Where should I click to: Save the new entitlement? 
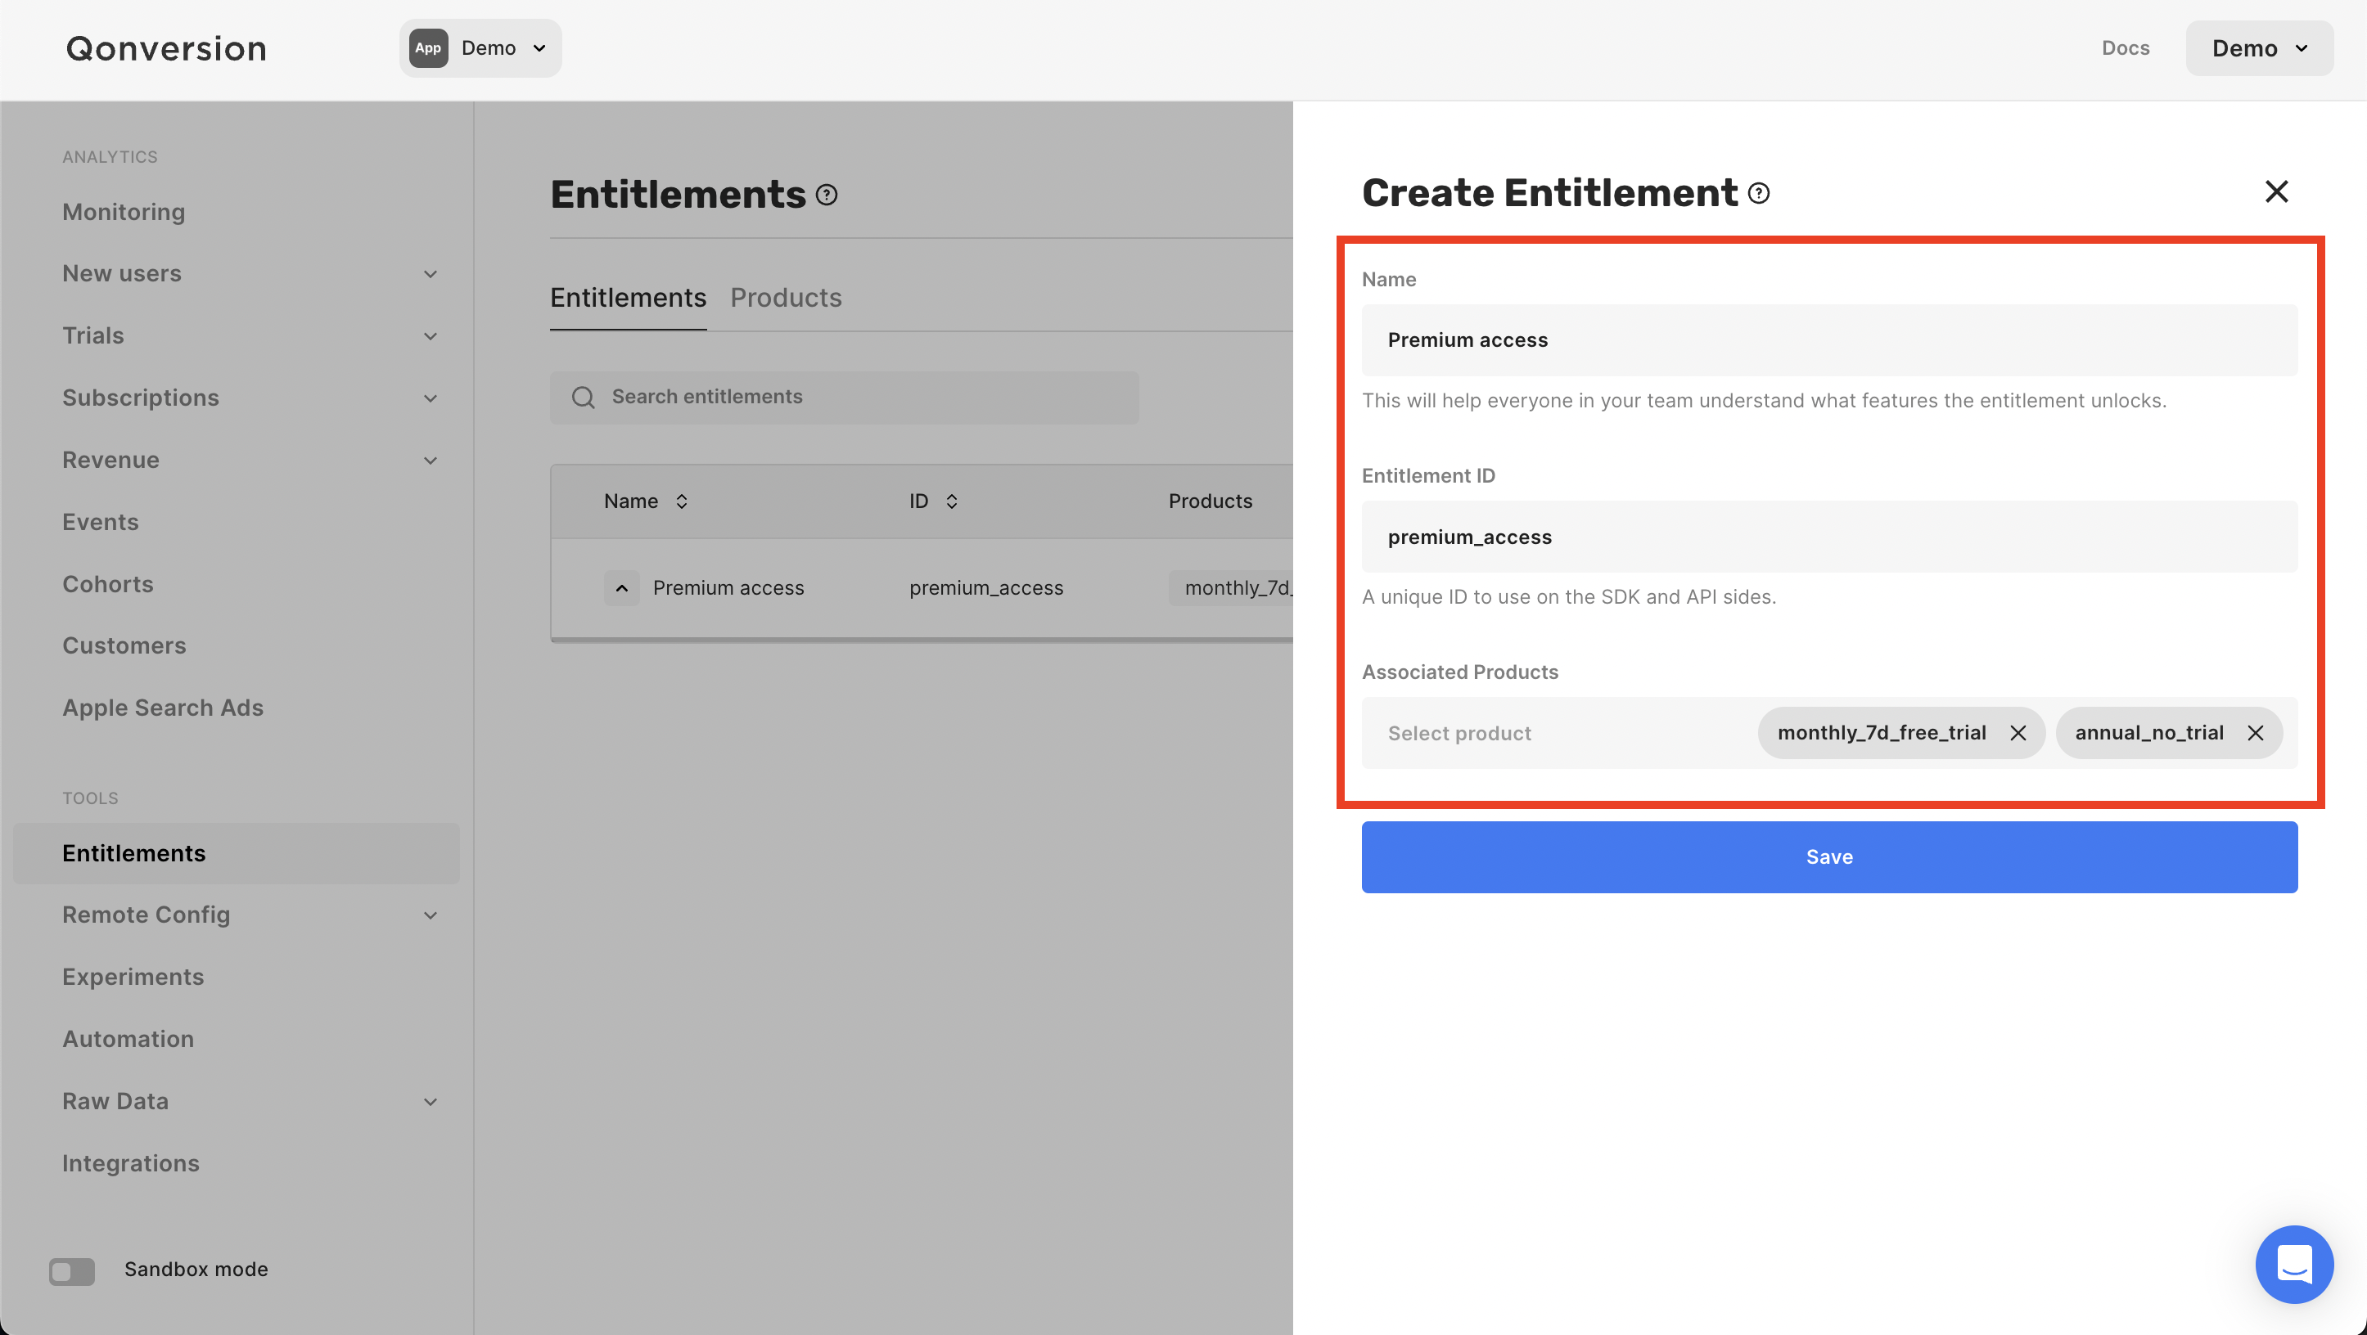click(1828, 856)
